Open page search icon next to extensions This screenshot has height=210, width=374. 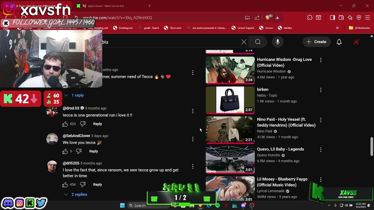[x=318, y=17]
